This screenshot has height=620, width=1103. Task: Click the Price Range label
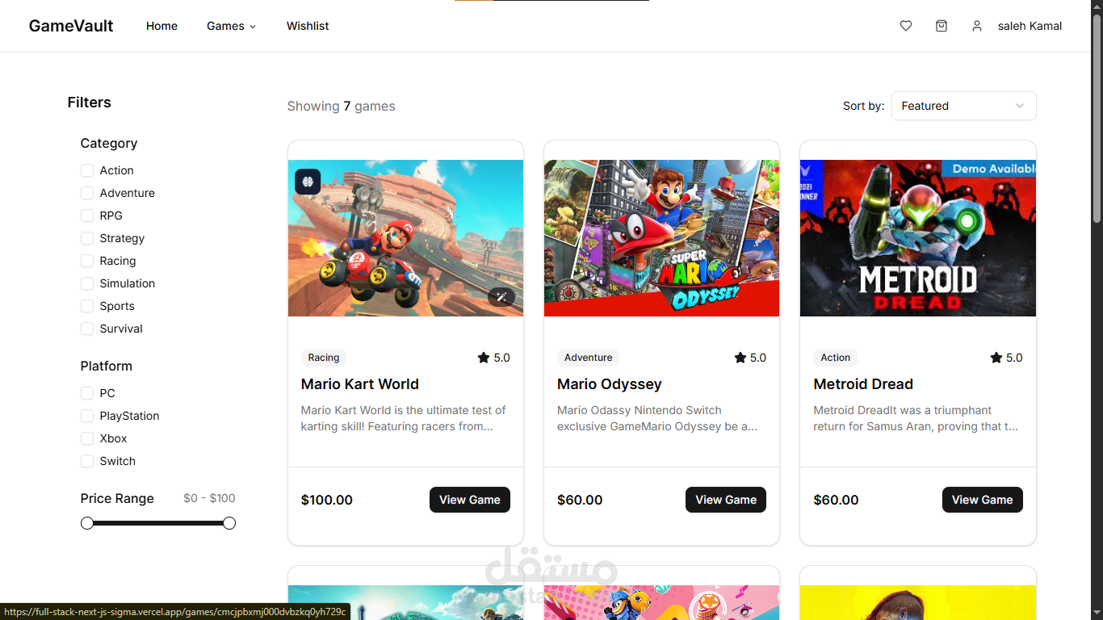(117, 498)
